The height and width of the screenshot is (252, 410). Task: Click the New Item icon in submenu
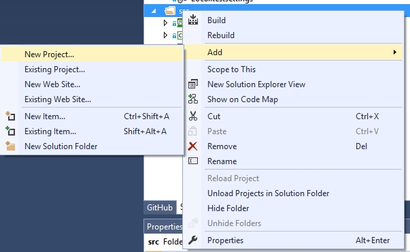point(10,116)
